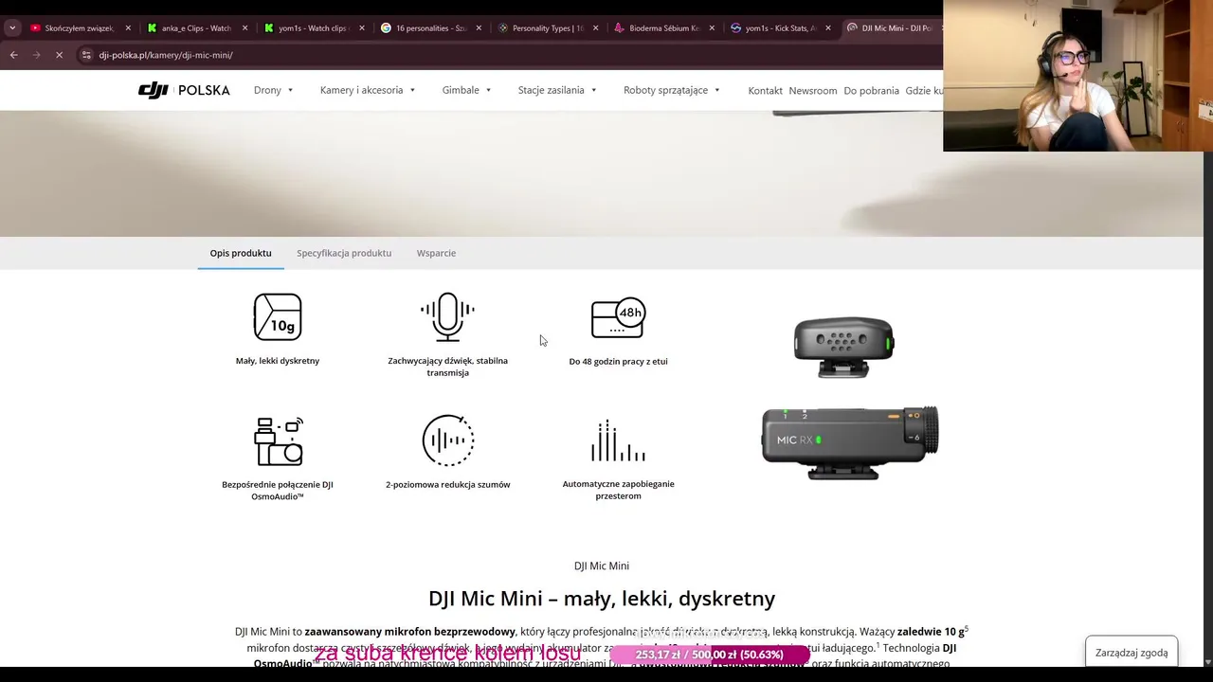
Task: Expand the Roboty sprzątające menu
Action: tap(672, 90)
